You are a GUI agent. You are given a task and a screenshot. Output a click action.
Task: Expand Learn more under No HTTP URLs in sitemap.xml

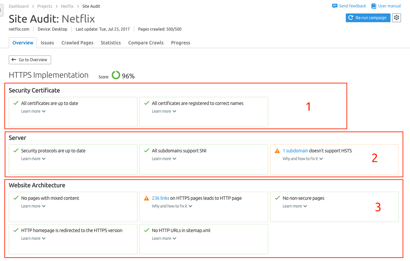164,238
